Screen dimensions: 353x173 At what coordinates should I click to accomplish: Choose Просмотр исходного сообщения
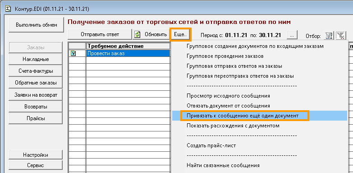tap(228, 96)
